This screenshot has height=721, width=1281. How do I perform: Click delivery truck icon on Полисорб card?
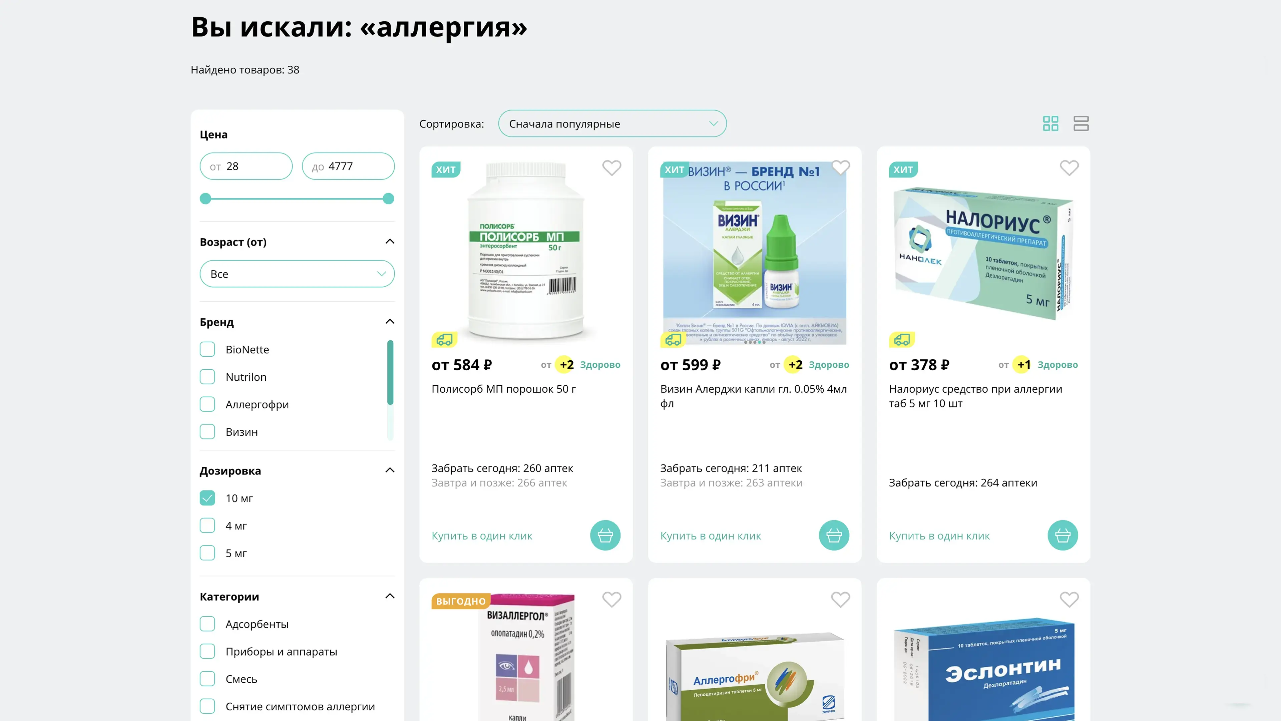(445, 340)
